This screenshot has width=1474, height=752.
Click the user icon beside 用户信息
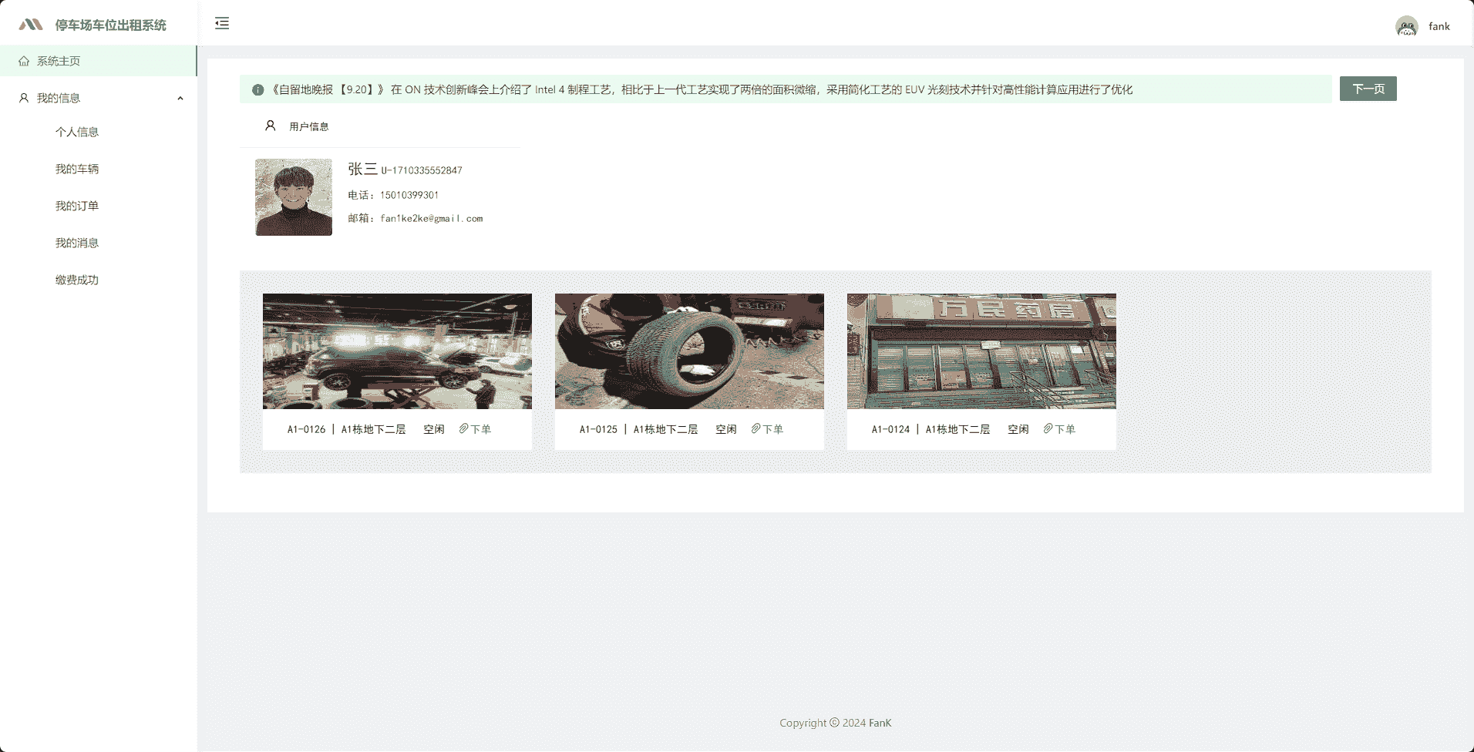pos(271,126)
